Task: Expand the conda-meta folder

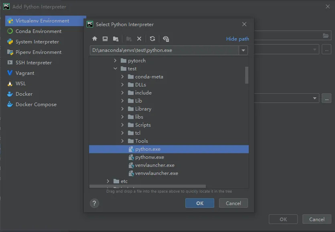Action: pyautogui.click(x=122, y=77)
